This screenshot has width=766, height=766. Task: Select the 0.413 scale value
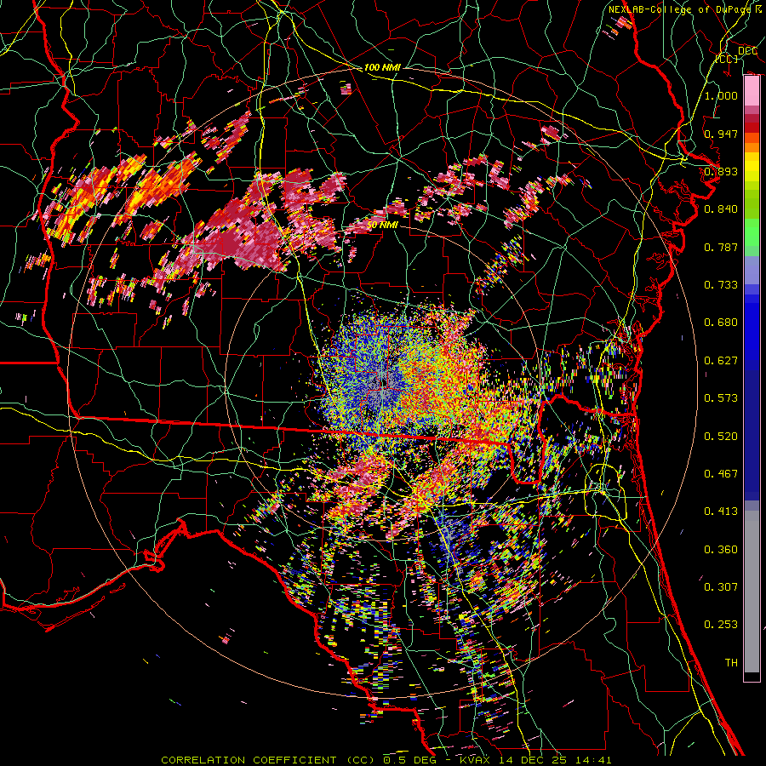(721, 512)
